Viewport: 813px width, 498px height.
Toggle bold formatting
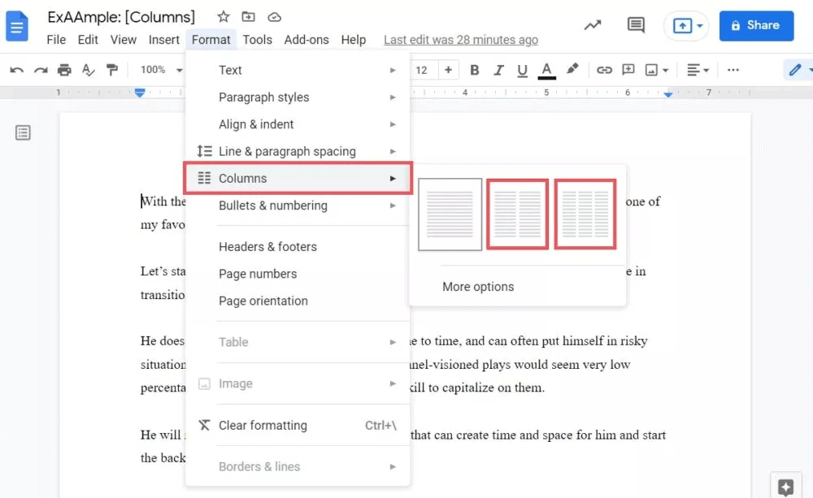tap(474, 70)
